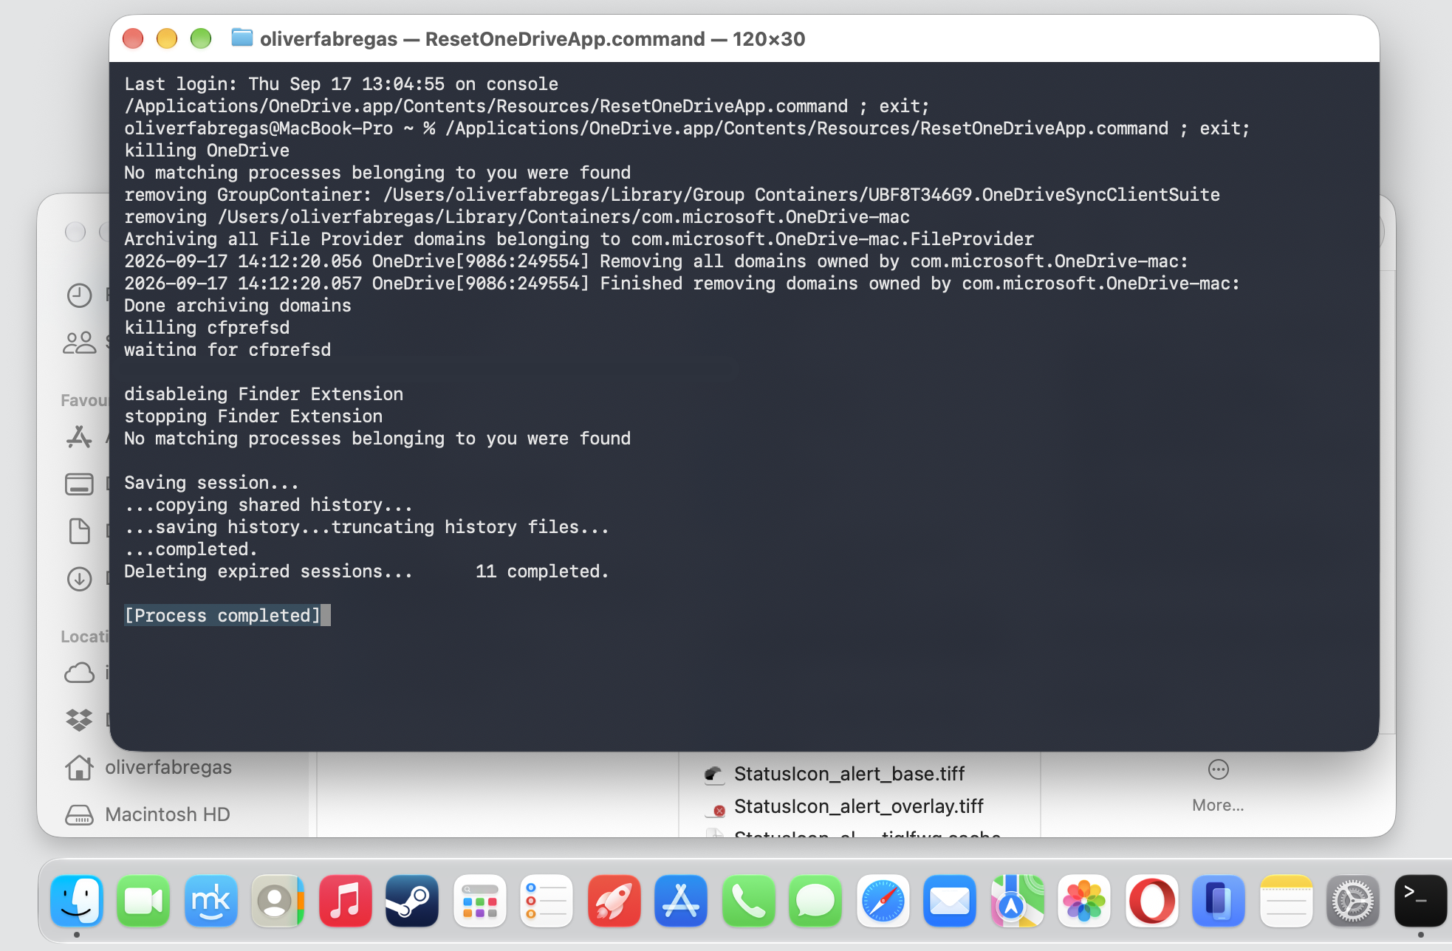1452x951 pixels.
Task: Click the Terminal icon in the Dock
Action: point(1421,901)
